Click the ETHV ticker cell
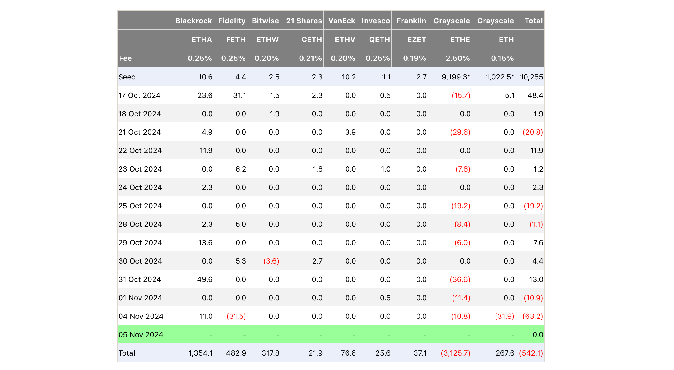This screenshot has height=370, width=674. 345,40
